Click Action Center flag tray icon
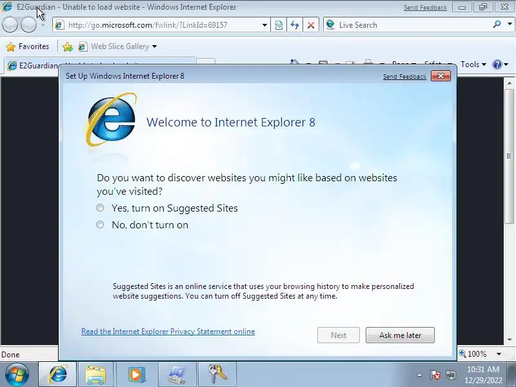The image size is (516, 387). coord(435,375)
